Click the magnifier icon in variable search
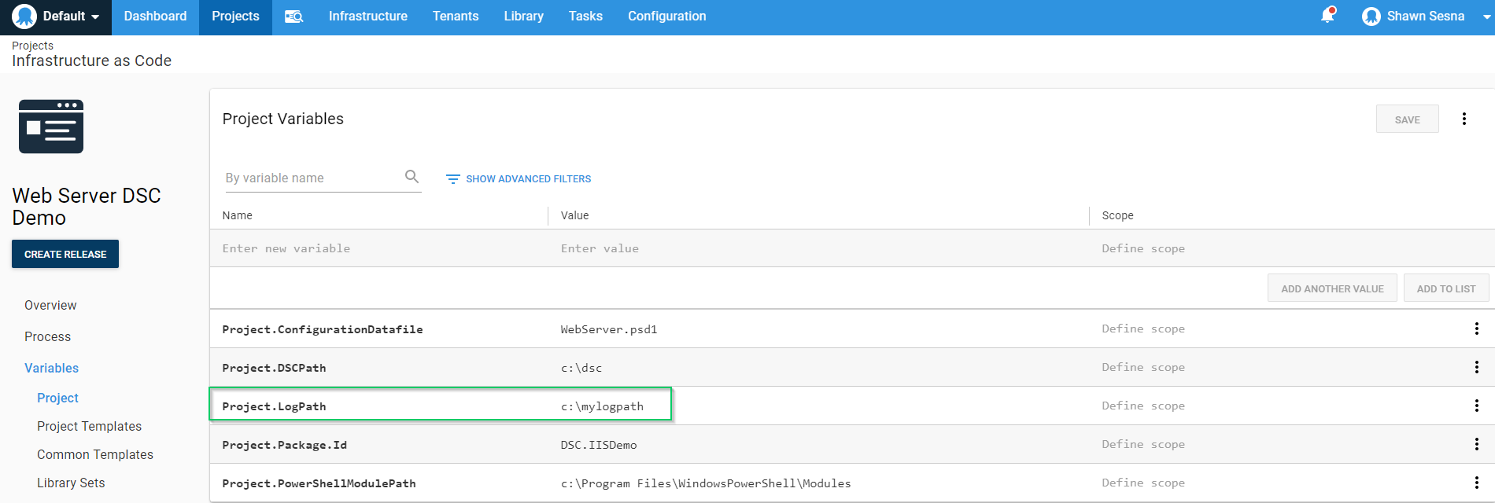The image size is (1495, 503). (412, 177)
